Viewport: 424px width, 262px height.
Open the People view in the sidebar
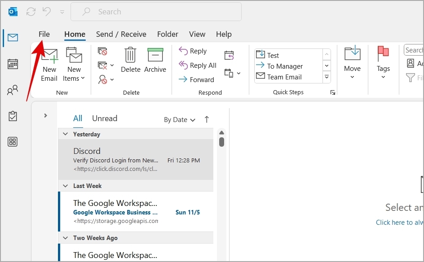12,90
